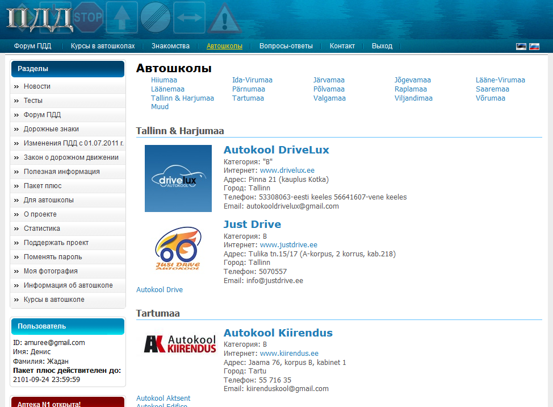553x407 pixels.
Task: Filter by Tartumaa region link
Action: pos(248,98)
